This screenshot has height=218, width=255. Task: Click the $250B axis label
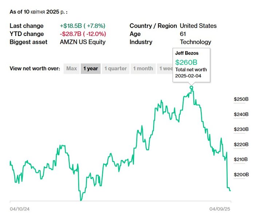coord(241,99)
